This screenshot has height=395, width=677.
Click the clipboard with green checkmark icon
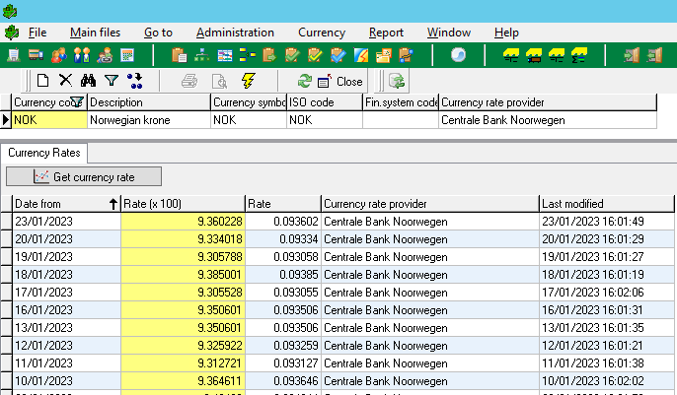(292, 55)
